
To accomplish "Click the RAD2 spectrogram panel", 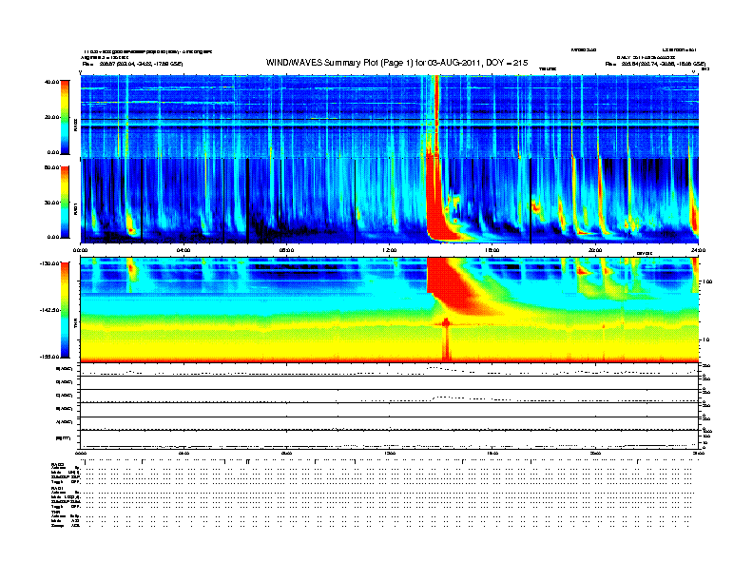I will pyautogui.click(x=390, y=116).
